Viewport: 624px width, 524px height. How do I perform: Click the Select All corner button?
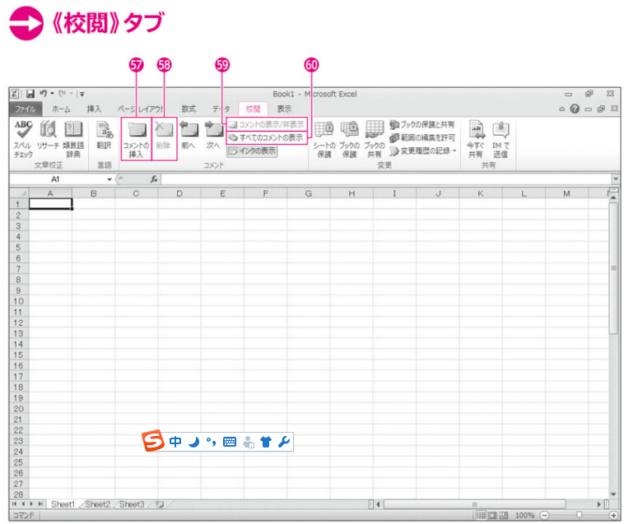[x=19, y=193]
